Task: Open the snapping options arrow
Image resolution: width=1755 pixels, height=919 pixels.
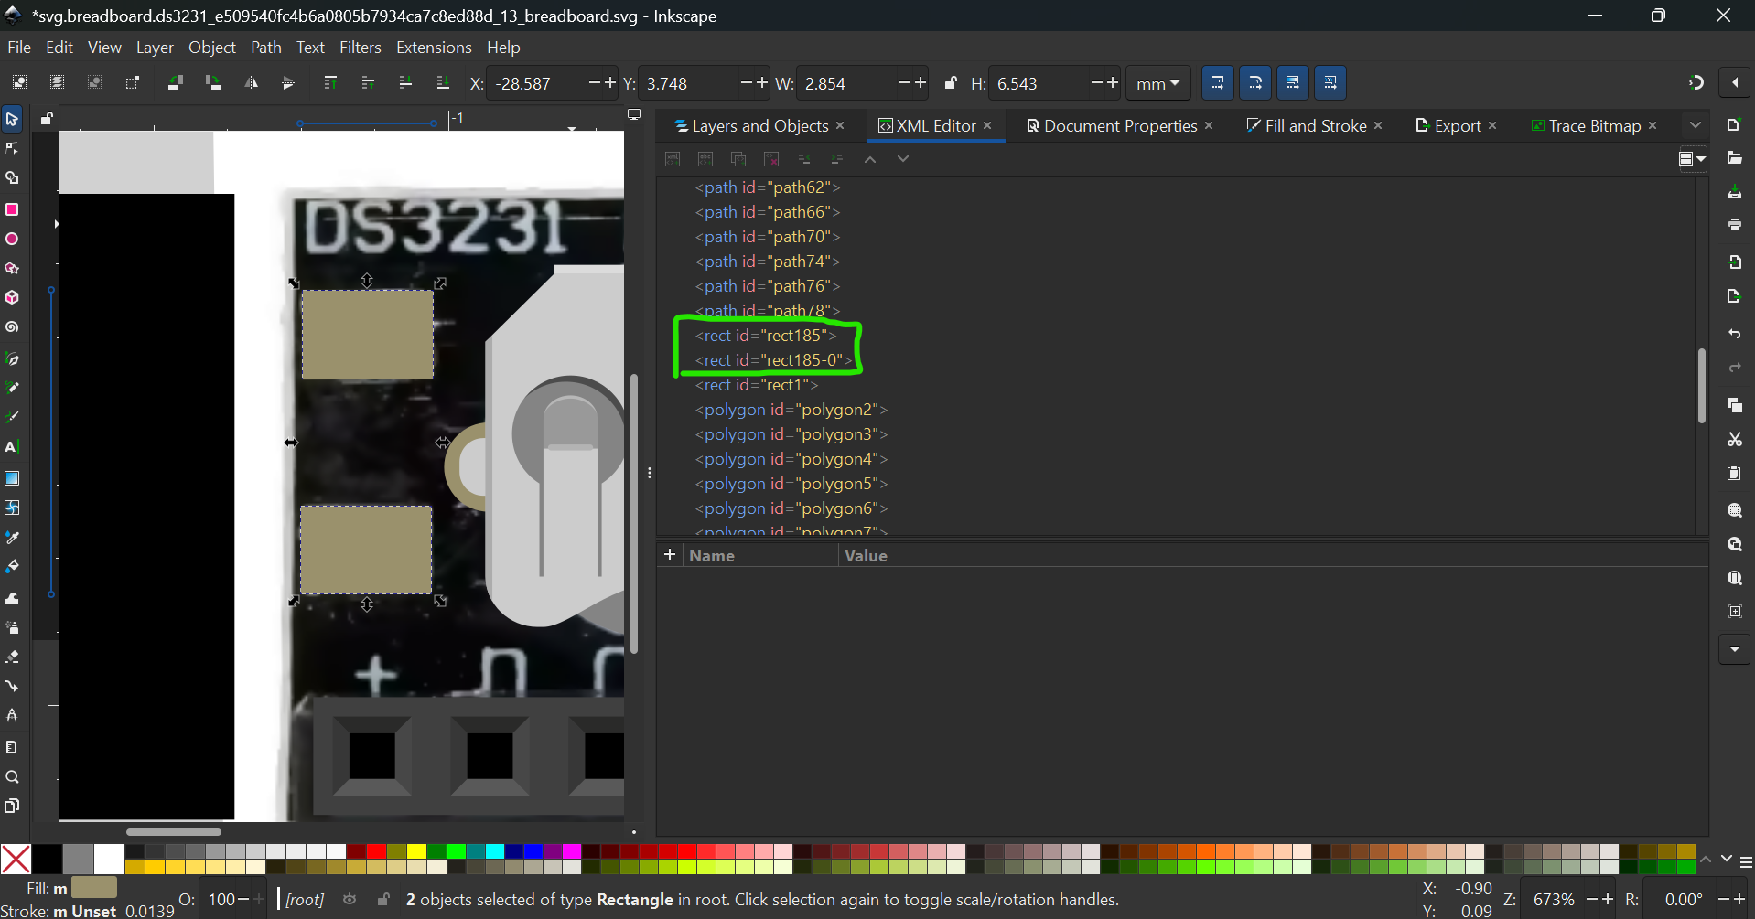Action: 1735,82
